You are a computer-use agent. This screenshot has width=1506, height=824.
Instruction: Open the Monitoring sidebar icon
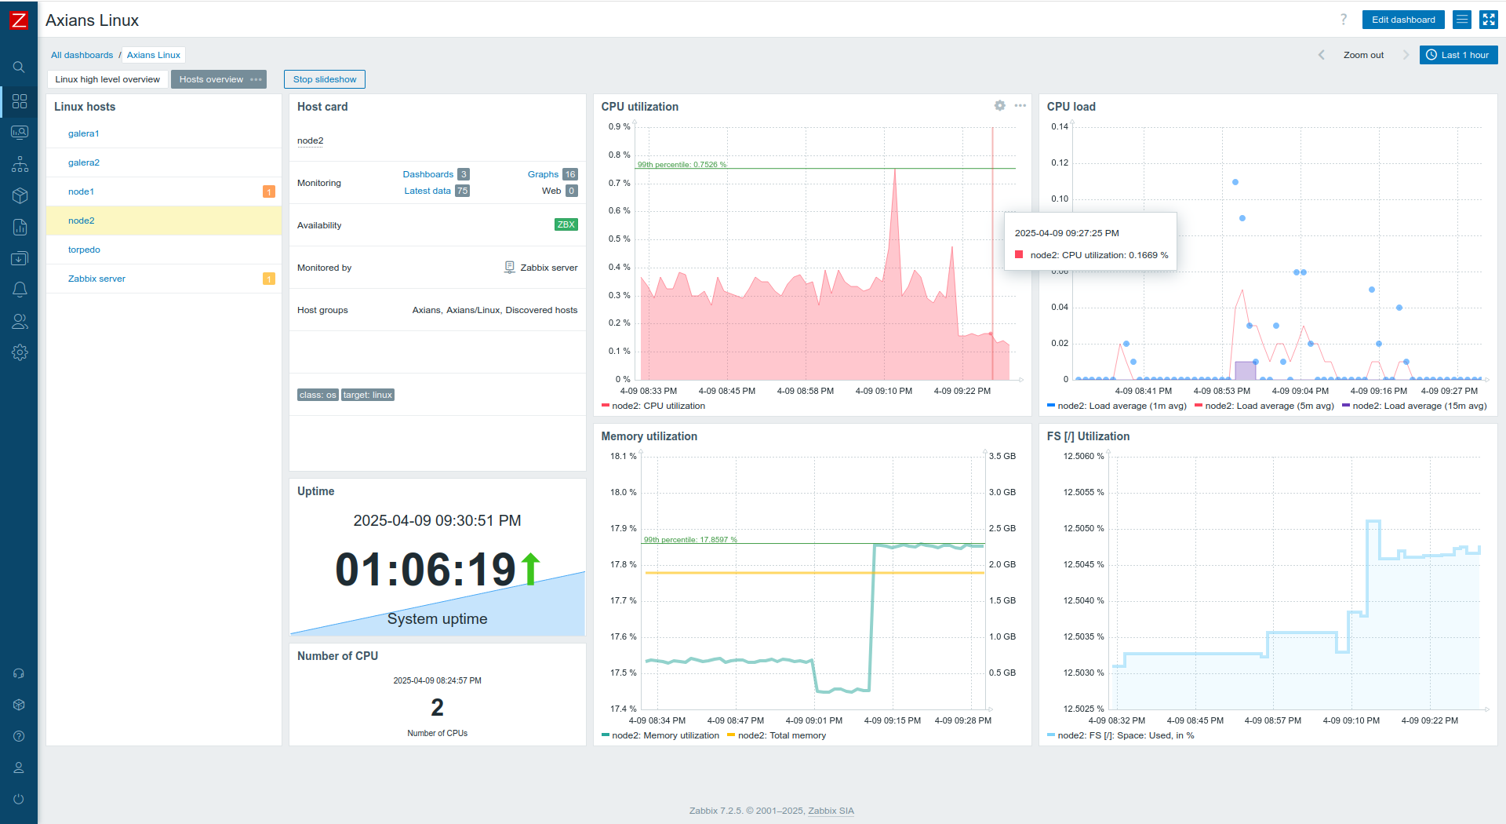(20, 132)
